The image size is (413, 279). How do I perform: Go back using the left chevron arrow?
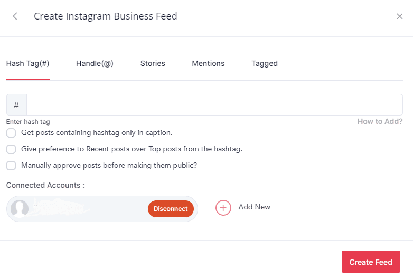pos(15,16)
